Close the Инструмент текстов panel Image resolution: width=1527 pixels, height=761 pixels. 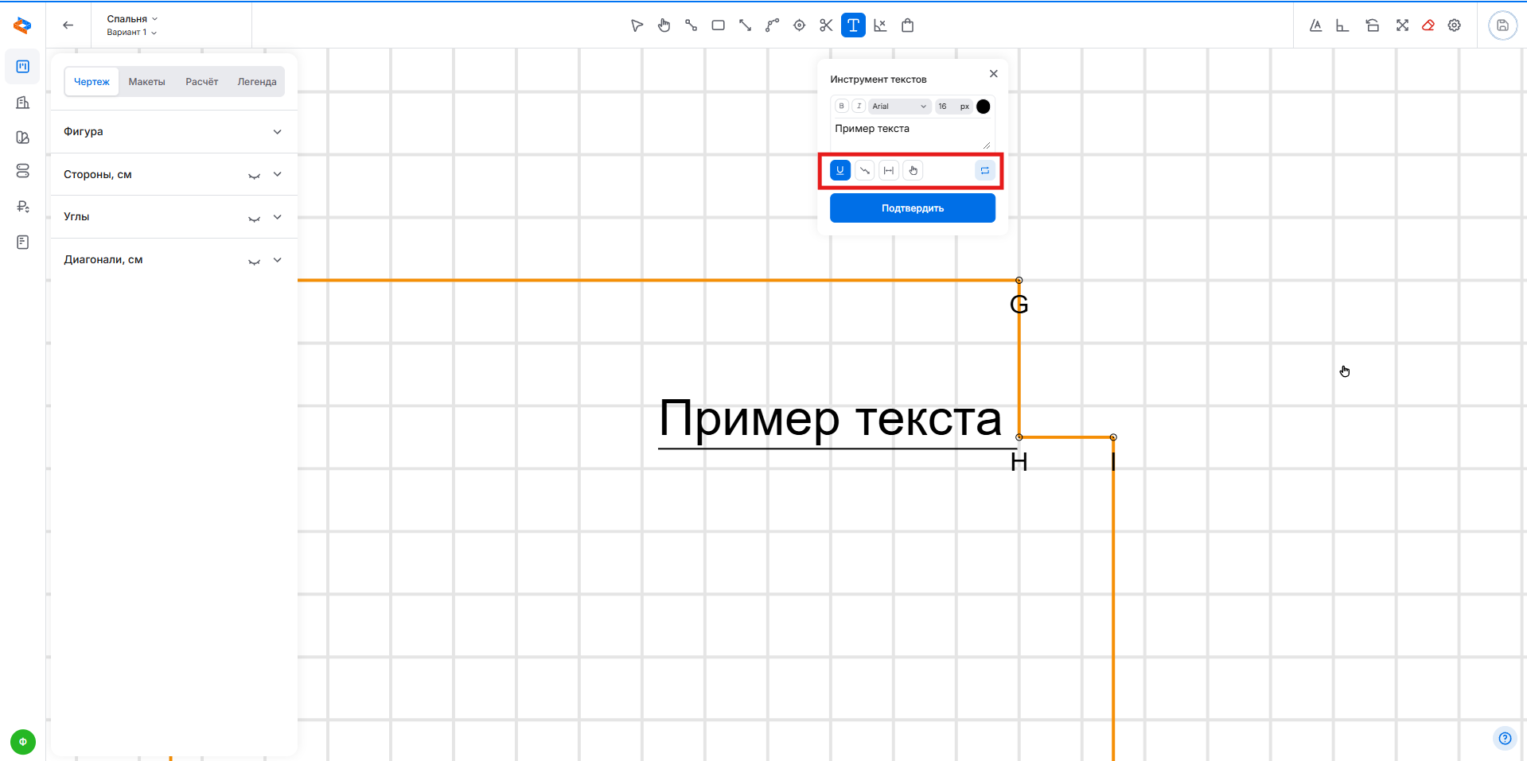993,74
